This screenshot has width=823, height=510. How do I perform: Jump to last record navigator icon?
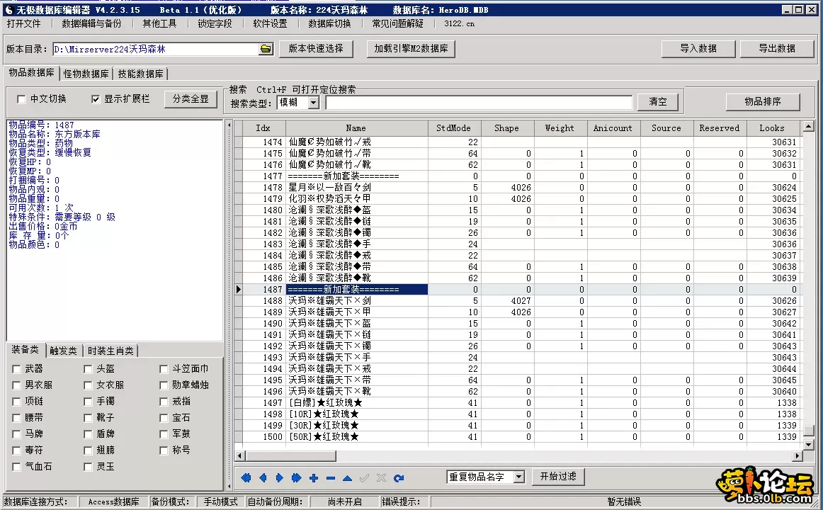point(297,478)
